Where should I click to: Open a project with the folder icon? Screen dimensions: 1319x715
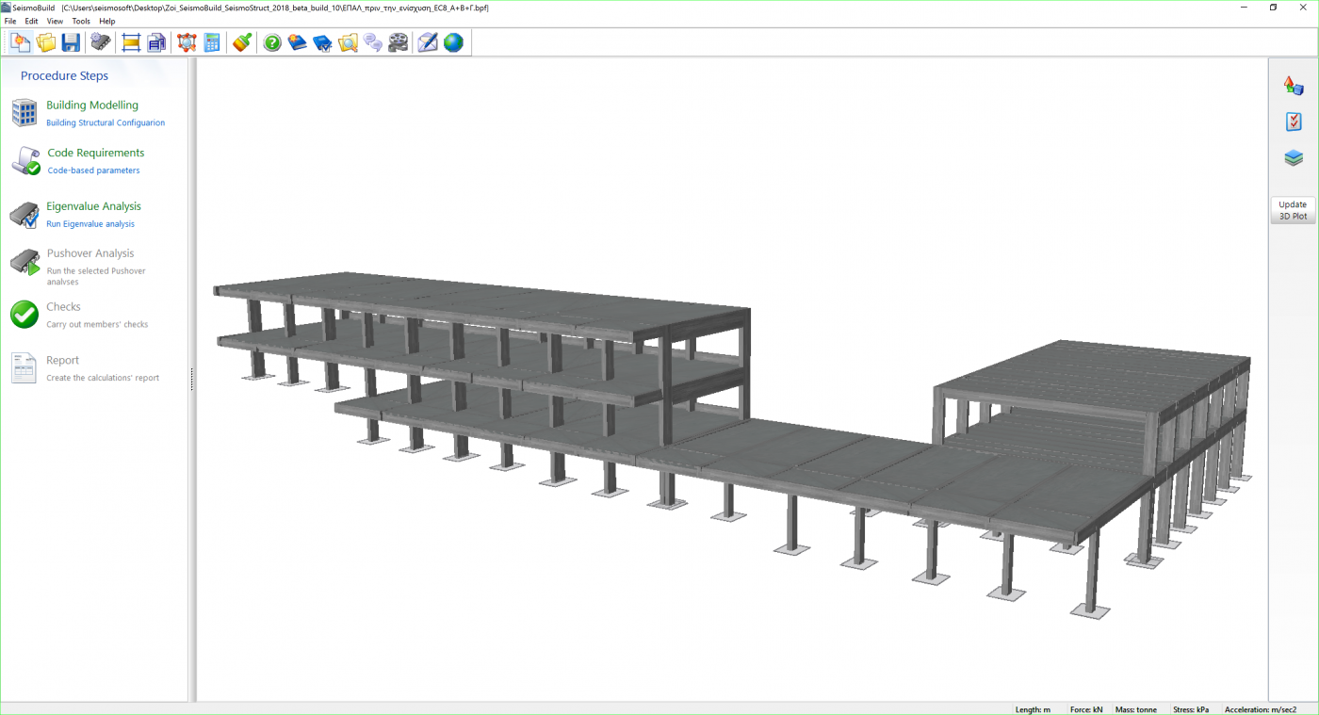45,42
